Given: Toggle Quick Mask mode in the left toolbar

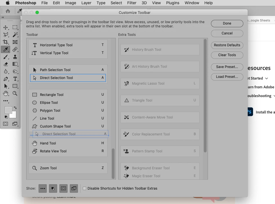Looking at the screenshot, I should (x=5, y=124).
